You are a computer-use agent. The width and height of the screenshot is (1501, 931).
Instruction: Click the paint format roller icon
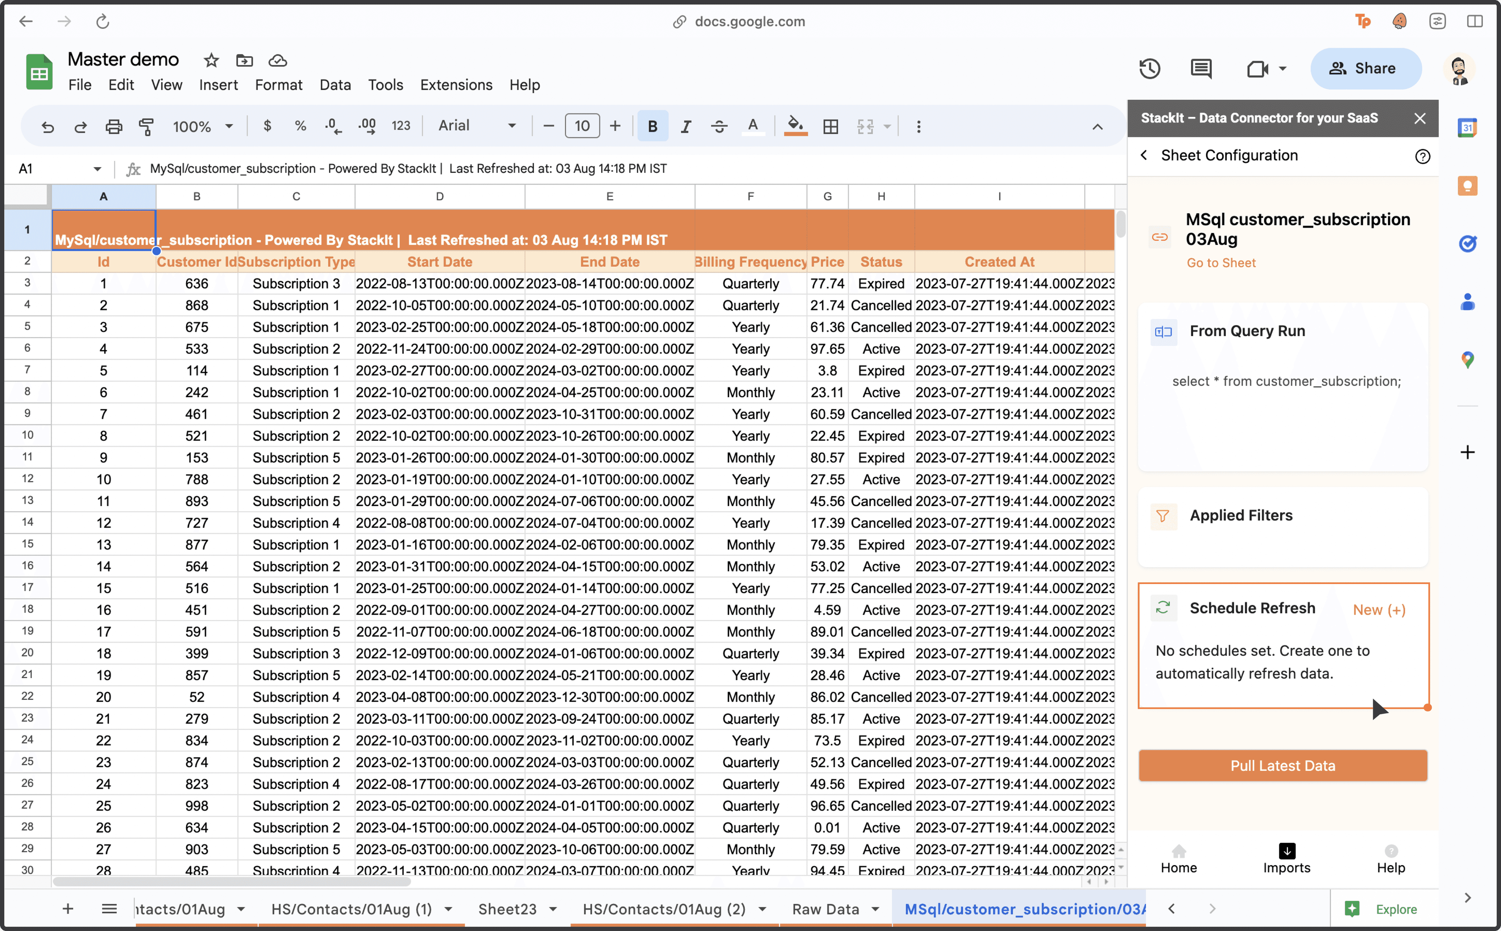coord(146,126)
